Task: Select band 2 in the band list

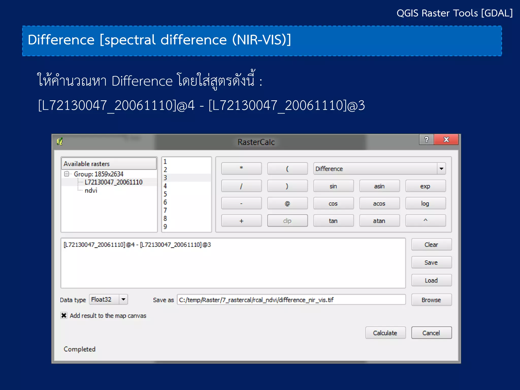Action: [186, 170]
